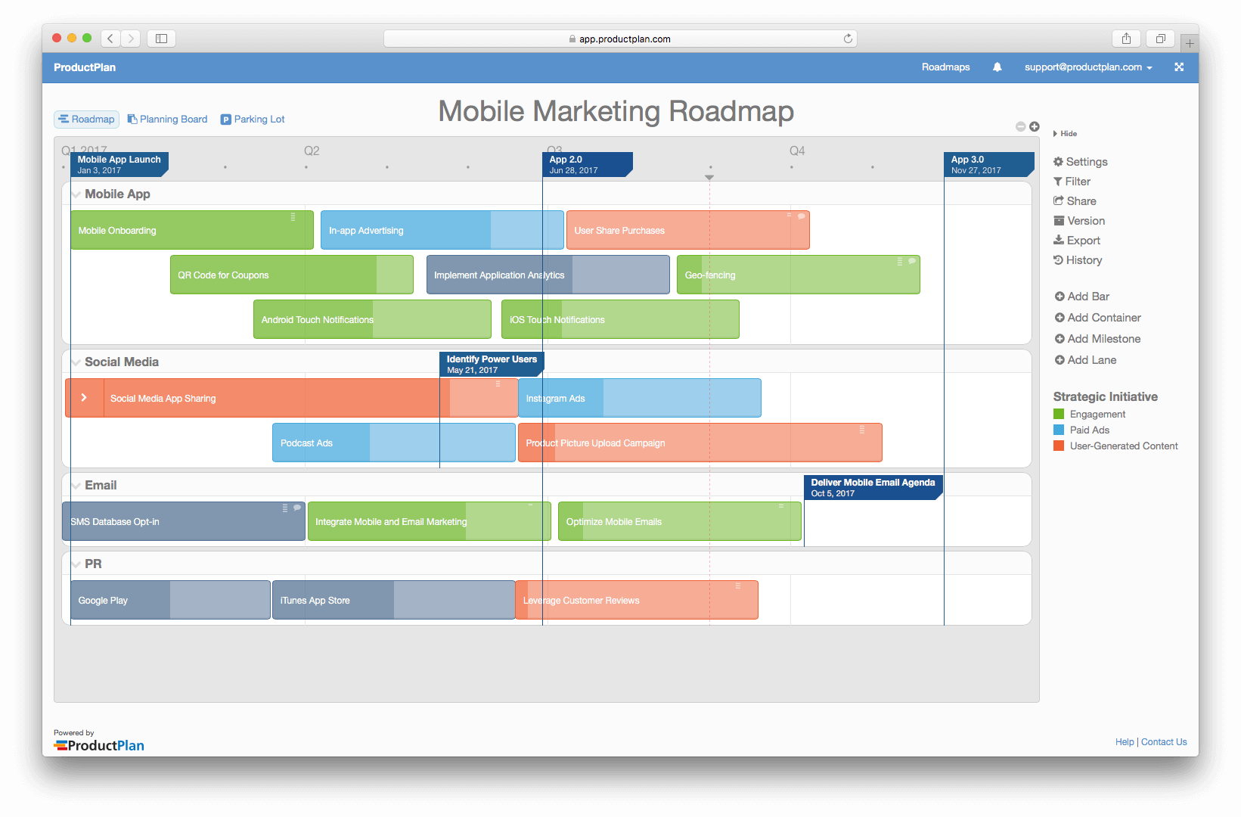Reload the page in Safari
This screenshot has height=817, width=1241.
coord(848,39)
